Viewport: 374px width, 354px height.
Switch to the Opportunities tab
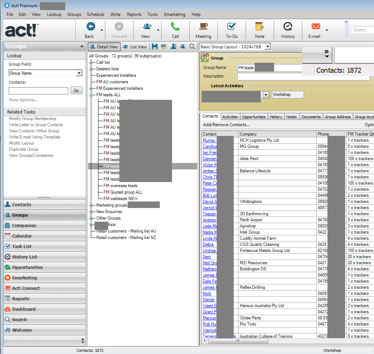pos(254,117)
